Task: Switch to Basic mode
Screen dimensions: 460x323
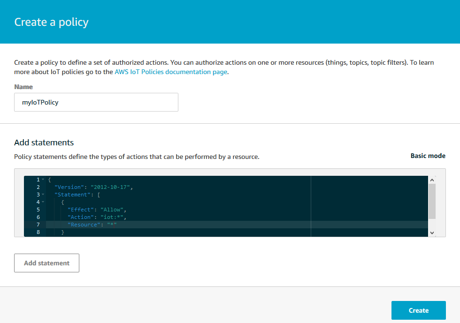Action: coord(428,156)
